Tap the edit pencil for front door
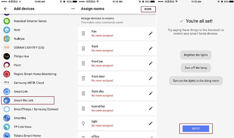 (x=151, y=78)
